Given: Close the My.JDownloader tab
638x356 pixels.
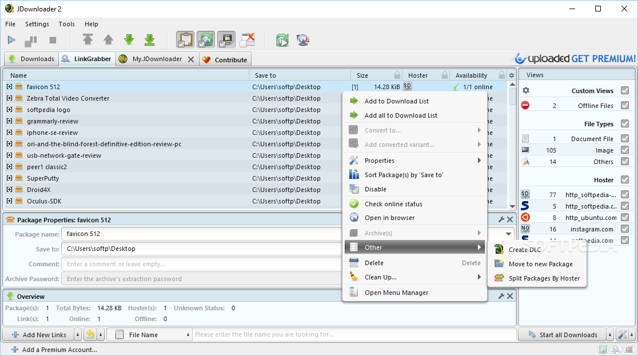Looking at the screenshot, I should 191,59.
